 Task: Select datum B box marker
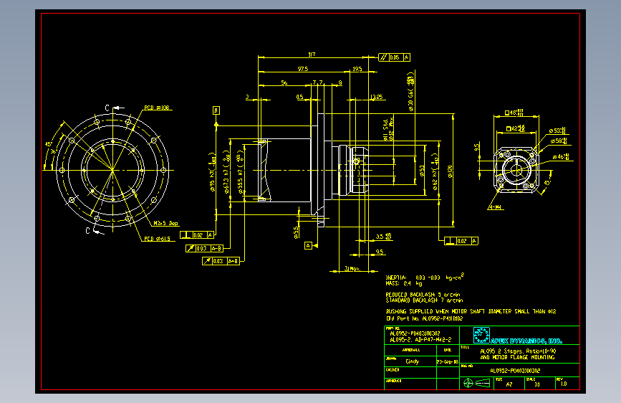click(216, 110)
